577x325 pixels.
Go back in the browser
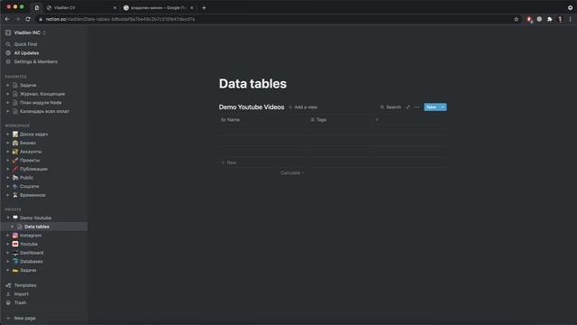click(x=7, y=19)
